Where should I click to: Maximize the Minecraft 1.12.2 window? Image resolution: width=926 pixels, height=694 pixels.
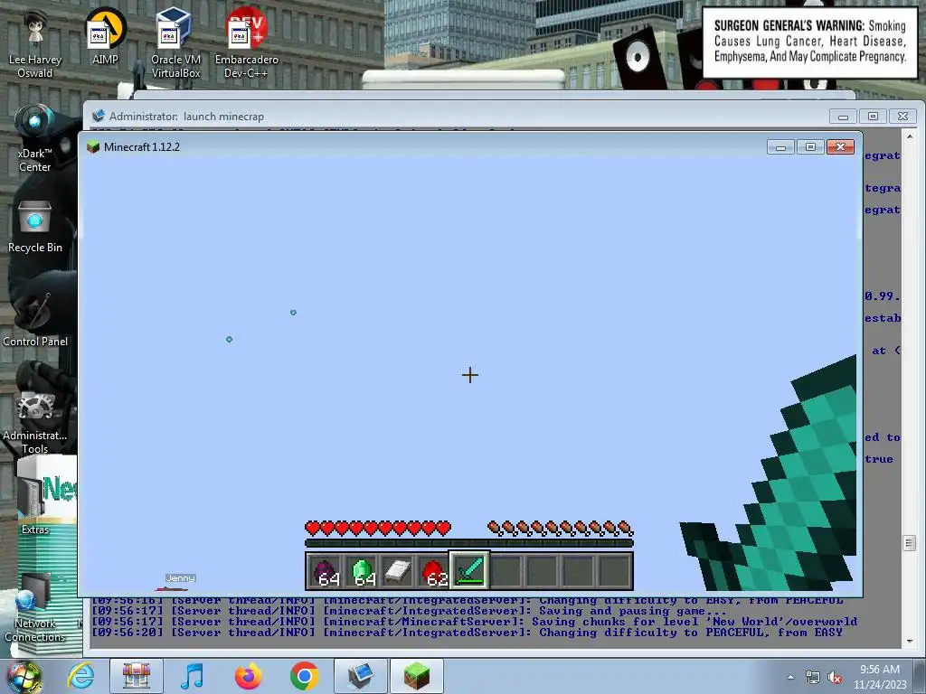click(810, 147)
